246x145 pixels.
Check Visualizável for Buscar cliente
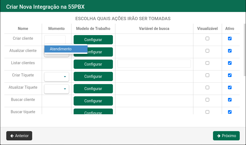(207, 100)
